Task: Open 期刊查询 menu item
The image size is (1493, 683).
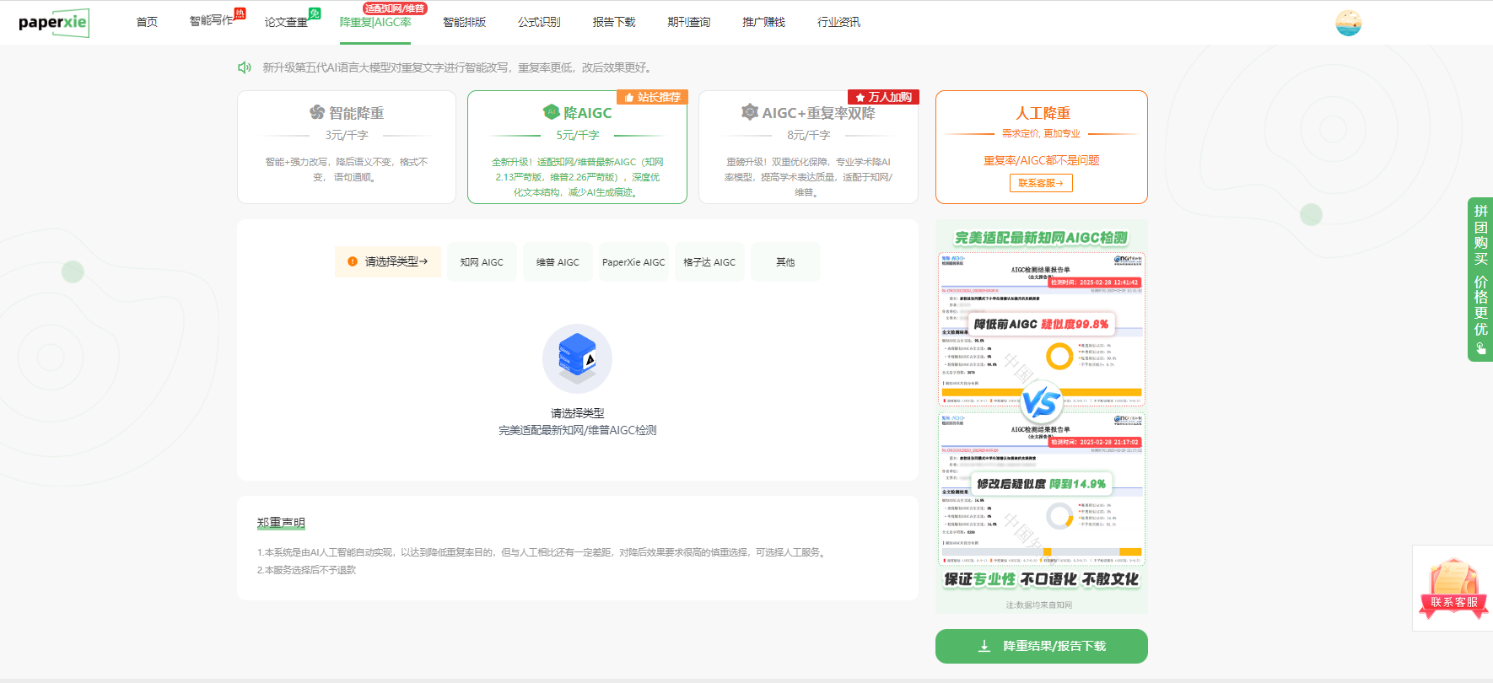Action: coord(689,22)
